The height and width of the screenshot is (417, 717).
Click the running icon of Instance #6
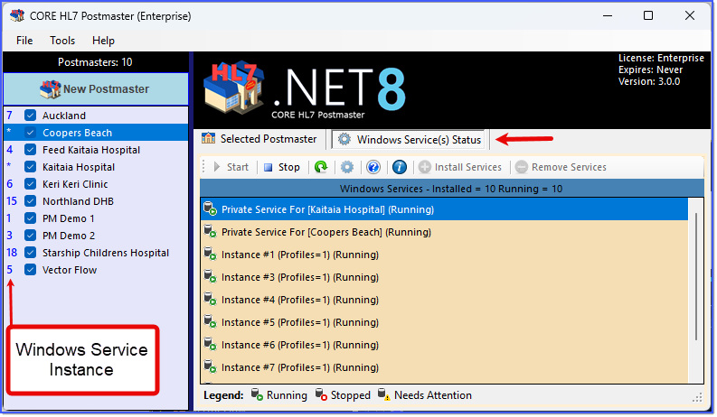pyautogui.click(x=210, y=344)
